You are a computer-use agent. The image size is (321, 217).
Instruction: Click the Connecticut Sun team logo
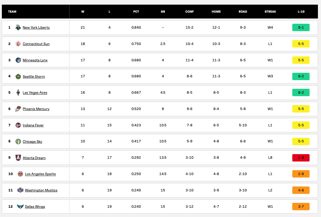pyautogui.click(x=18, y=44)
